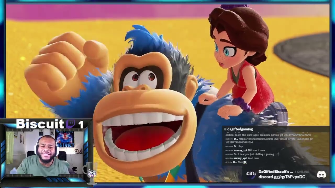The height and width of the screenshot is (188, 335).
Task: Click the DaGiftedBiscuit's server name text
Action: coord(276,172)
